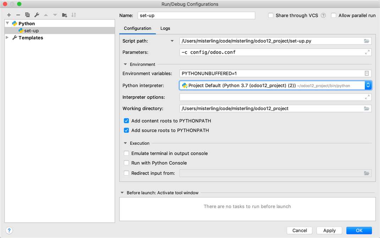Open the Python interpreter dropdown

[x=368, y=85]
